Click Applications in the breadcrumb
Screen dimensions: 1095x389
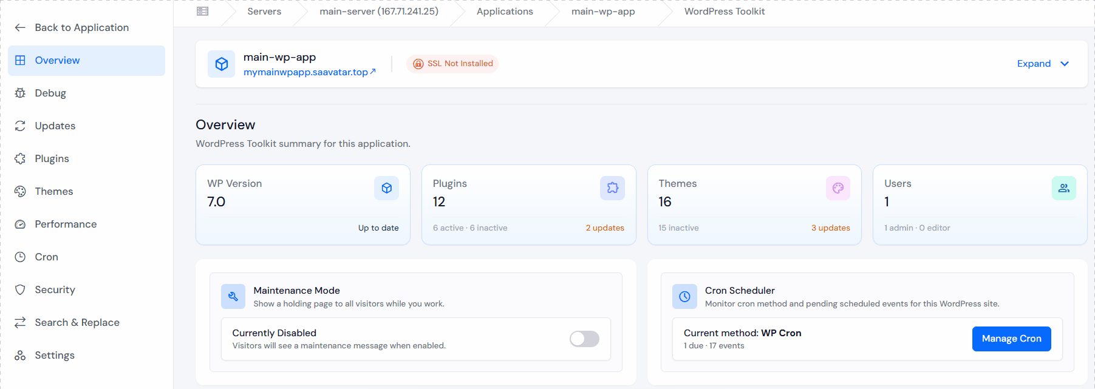(505, 12)
